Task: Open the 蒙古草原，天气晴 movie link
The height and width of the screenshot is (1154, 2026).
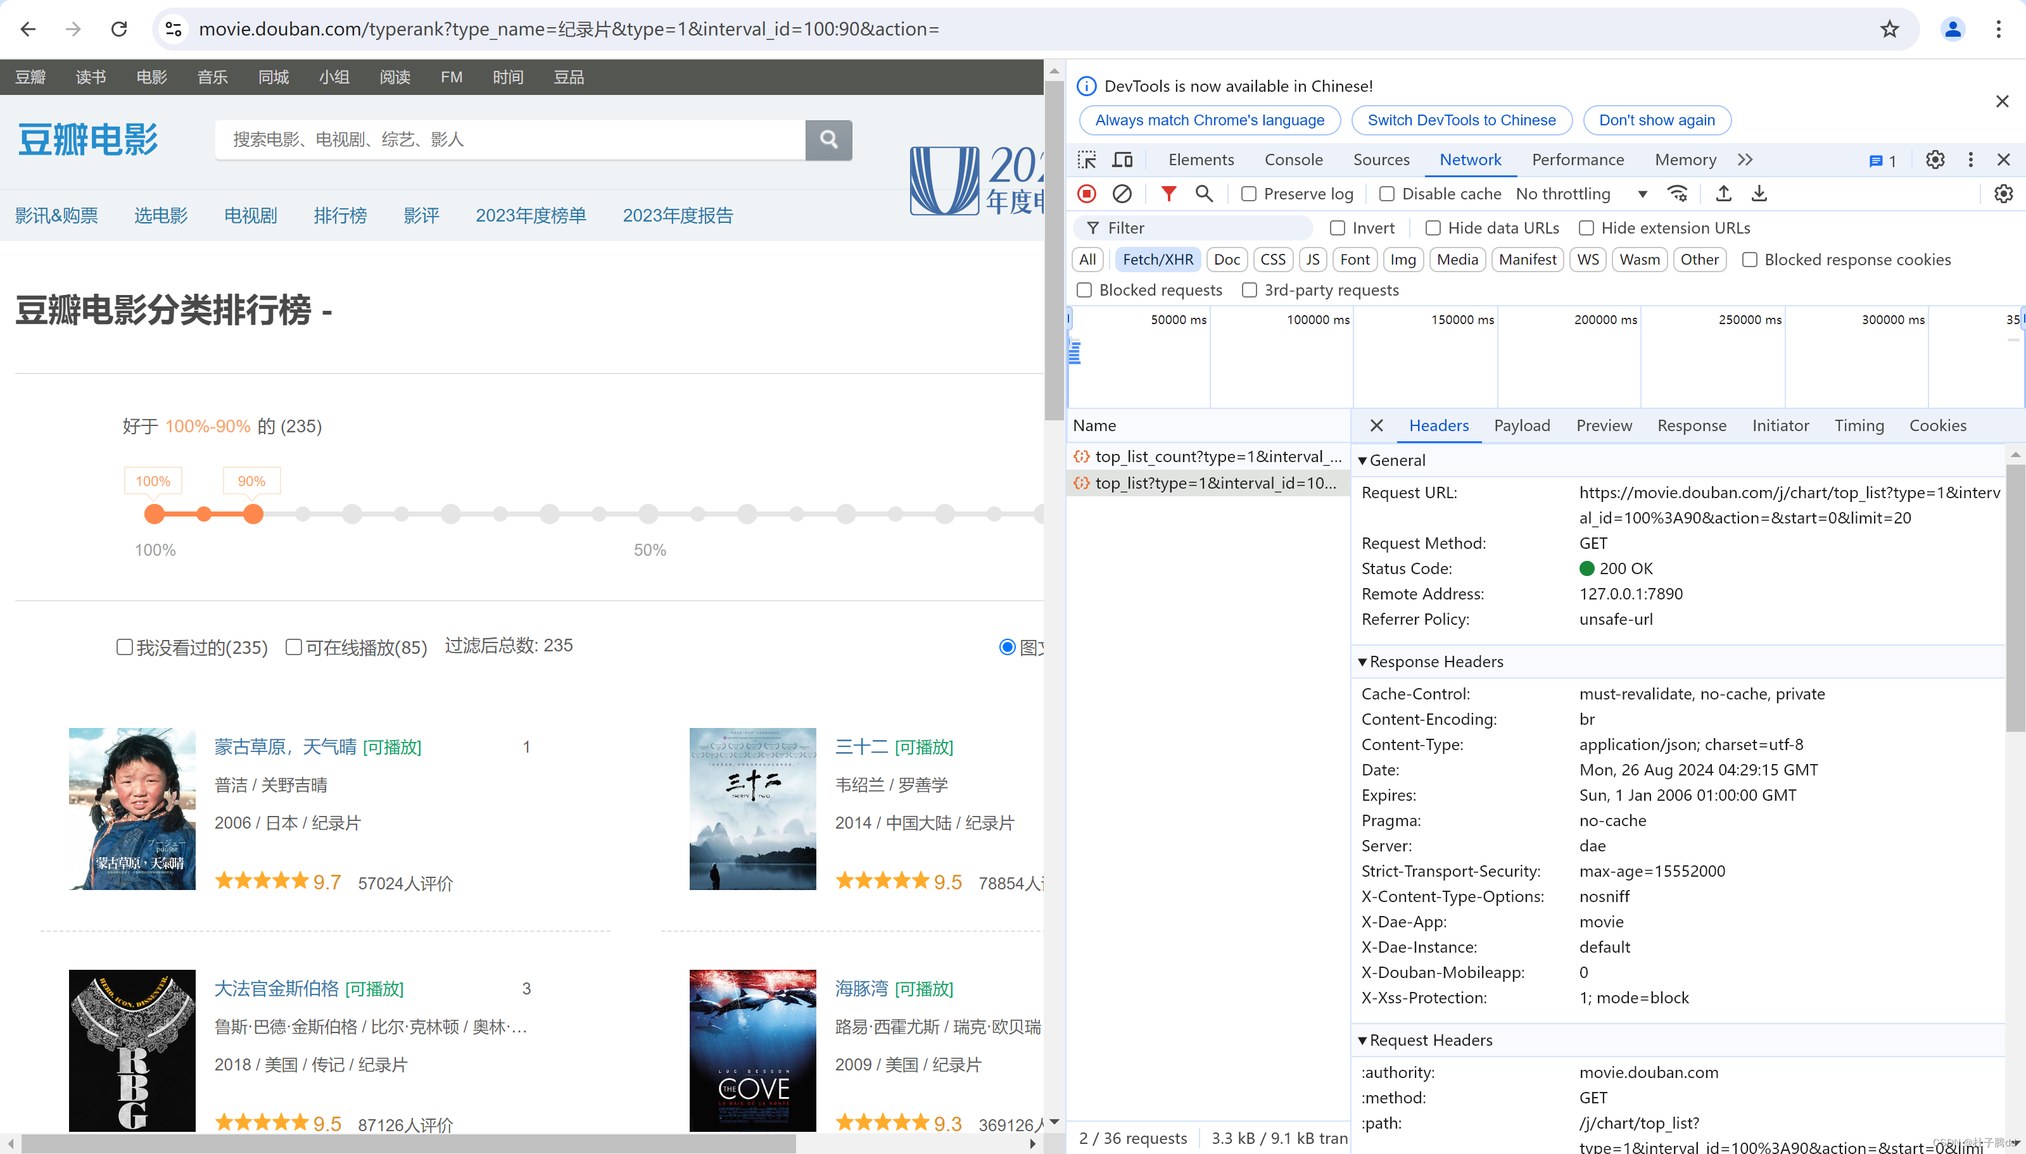Action: (x=286, y=746)
